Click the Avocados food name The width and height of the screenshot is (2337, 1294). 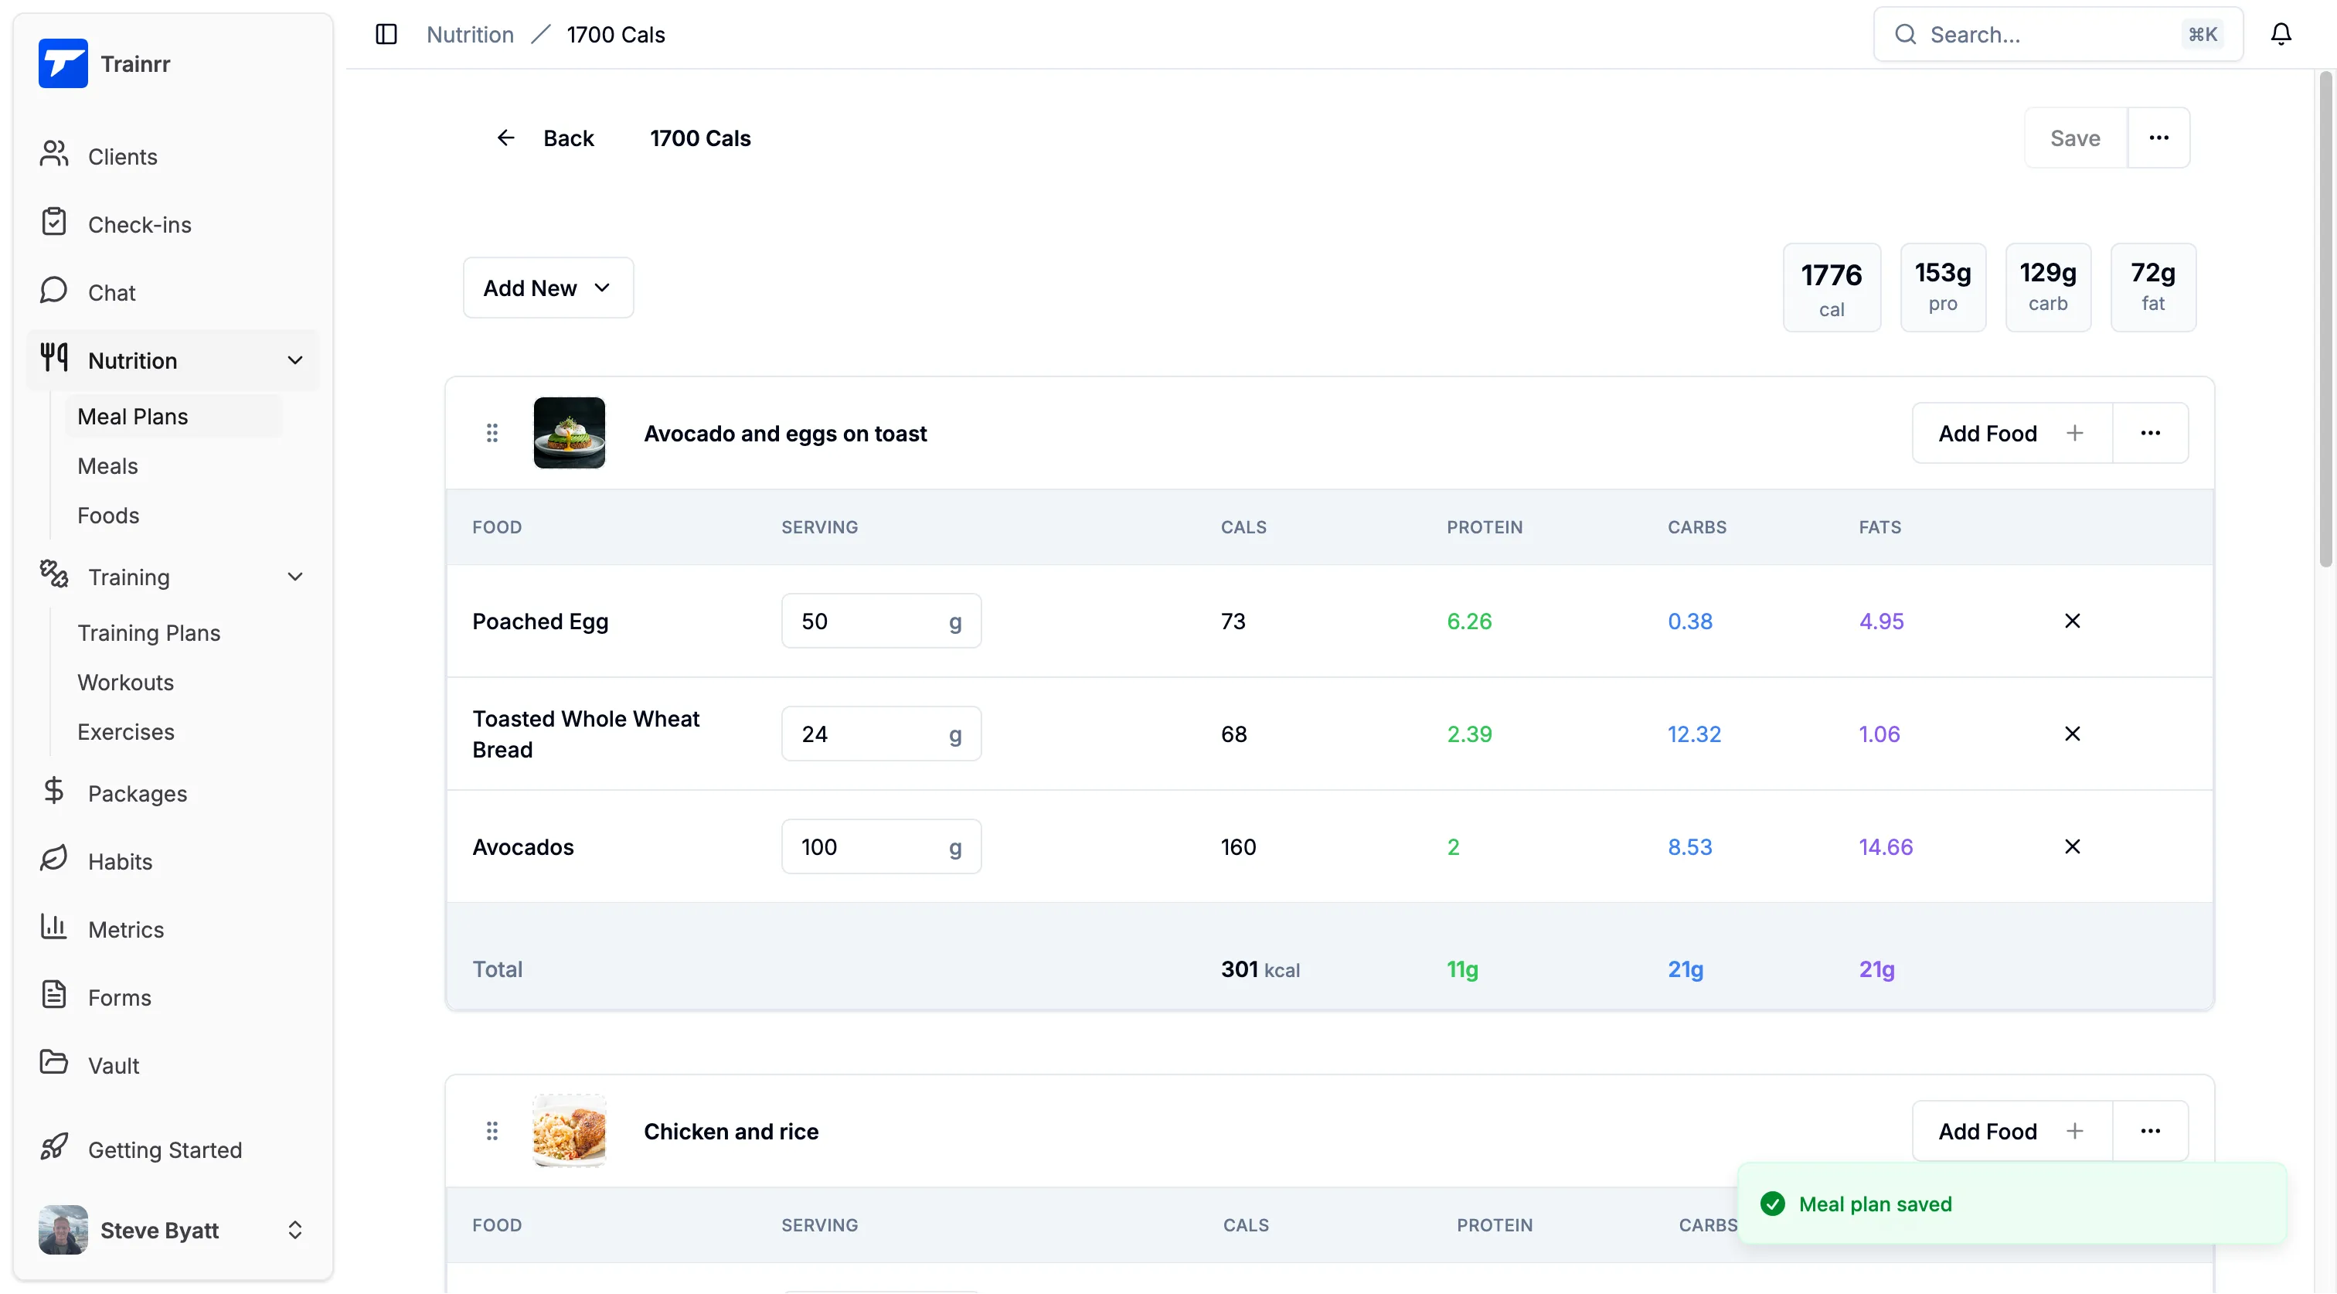[x=522, y=846]
